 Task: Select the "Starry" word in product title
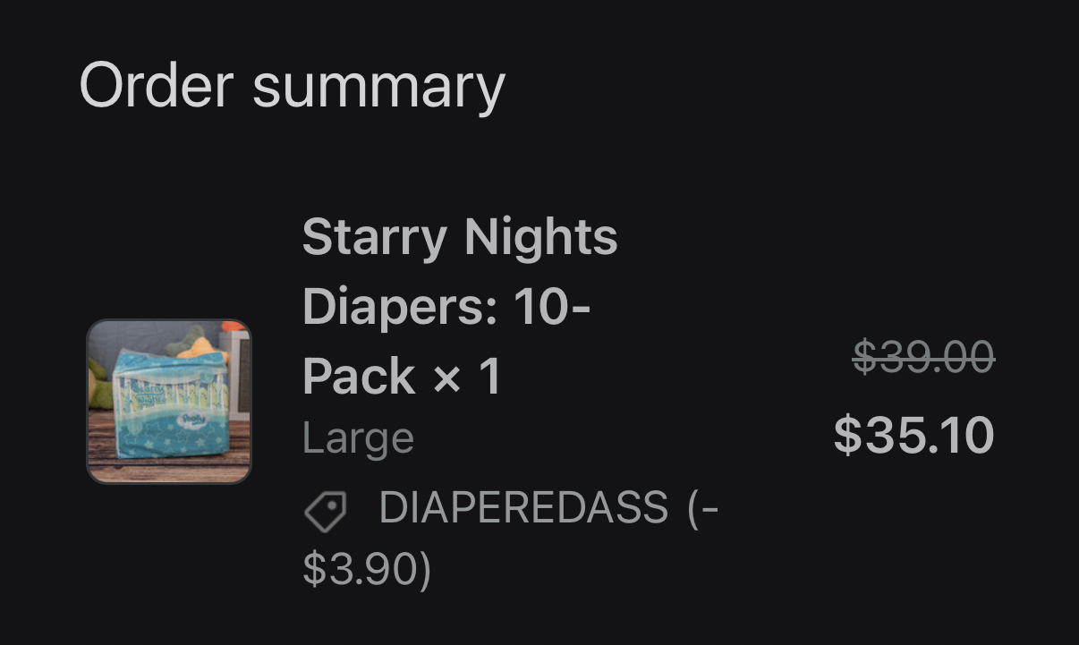point(374,238)
